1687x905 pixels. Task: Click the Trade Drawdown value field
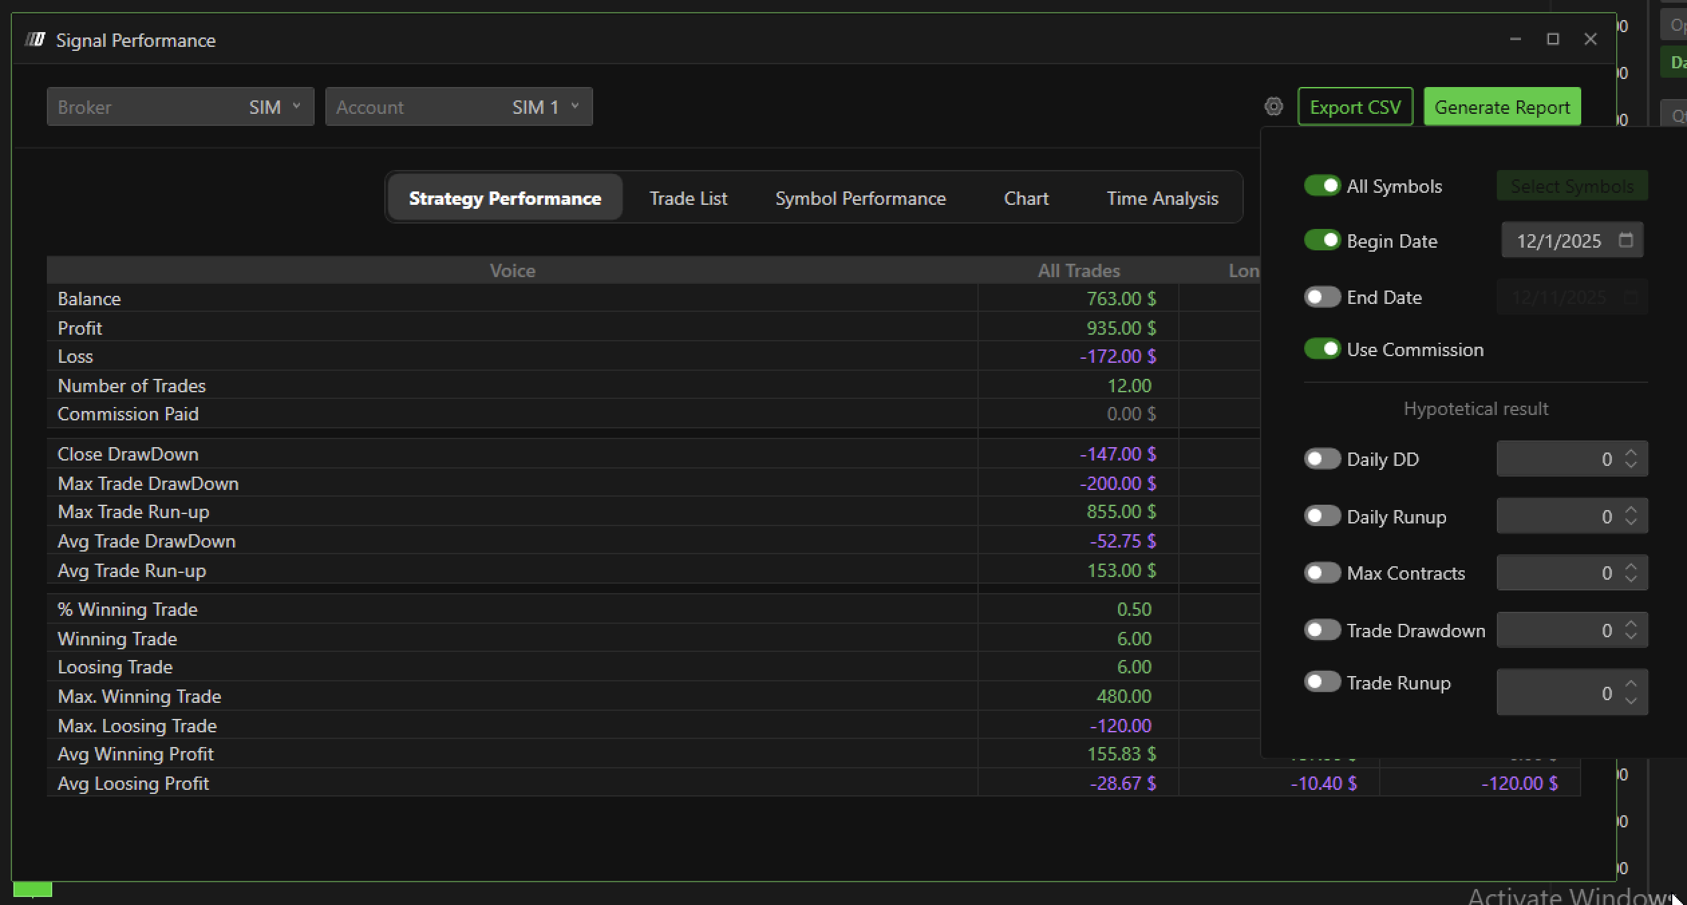point(1560,630)
